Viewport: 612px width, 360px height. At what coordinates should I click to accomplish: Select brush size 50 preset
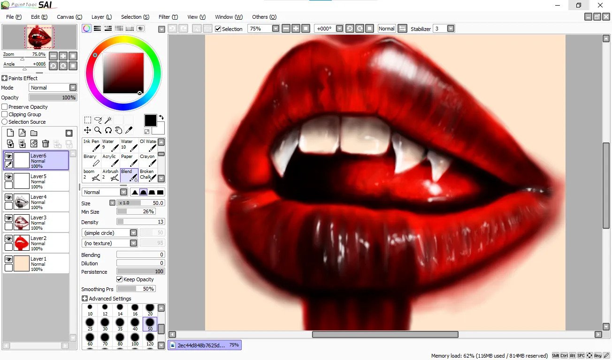pos(150,324)
